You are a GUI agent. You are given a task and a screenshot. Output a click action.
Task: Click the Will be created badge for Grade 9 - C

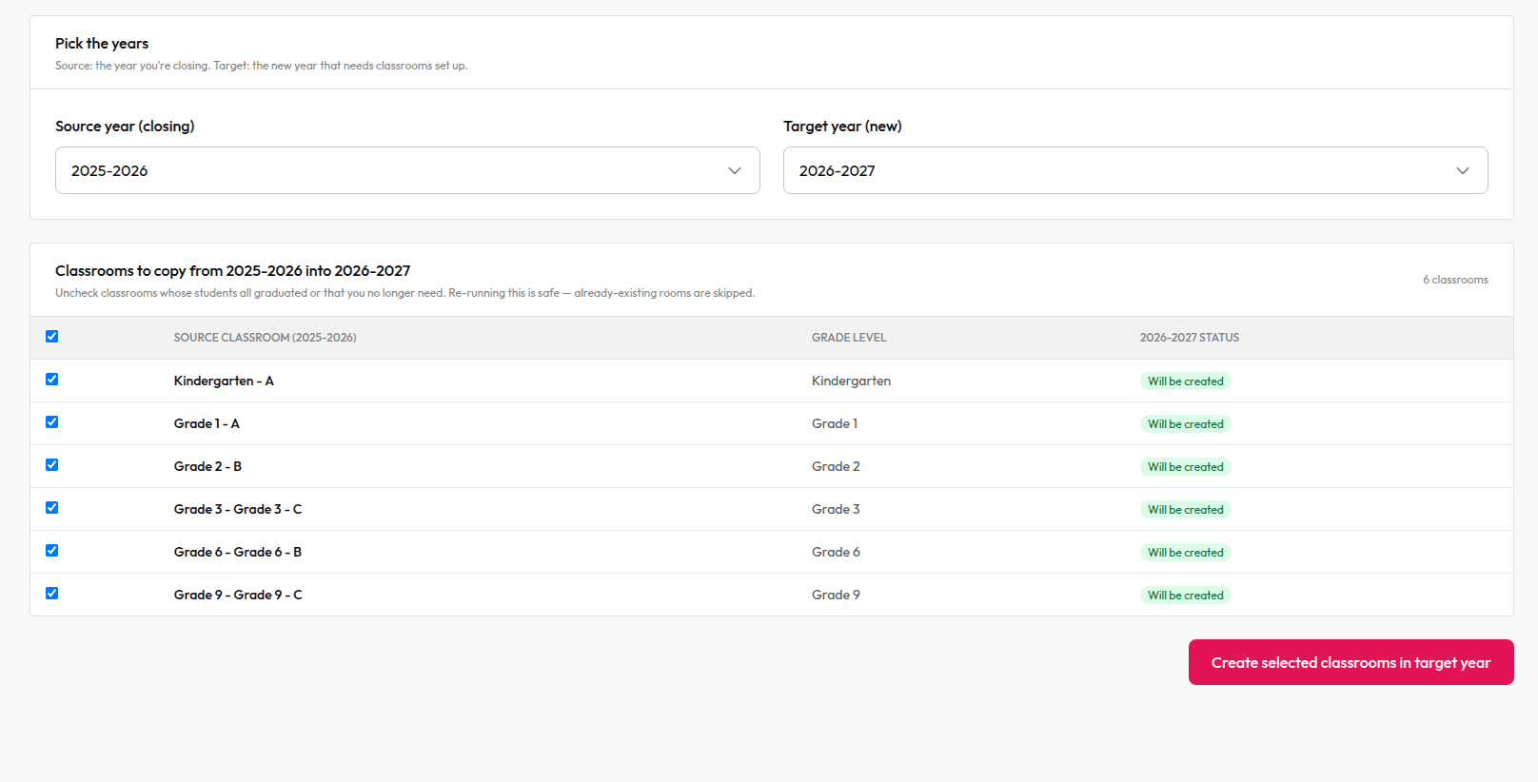(1186, 596)
